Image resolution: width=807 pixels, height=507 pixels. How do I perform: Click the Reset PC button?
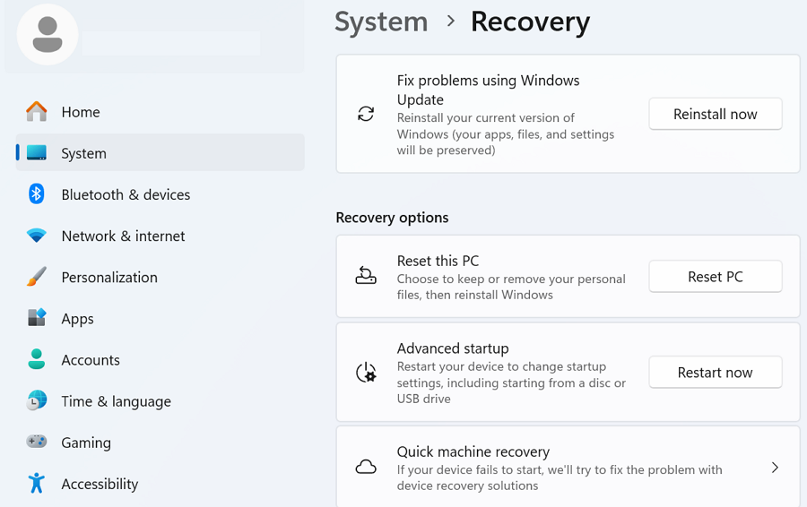(715, 277)
